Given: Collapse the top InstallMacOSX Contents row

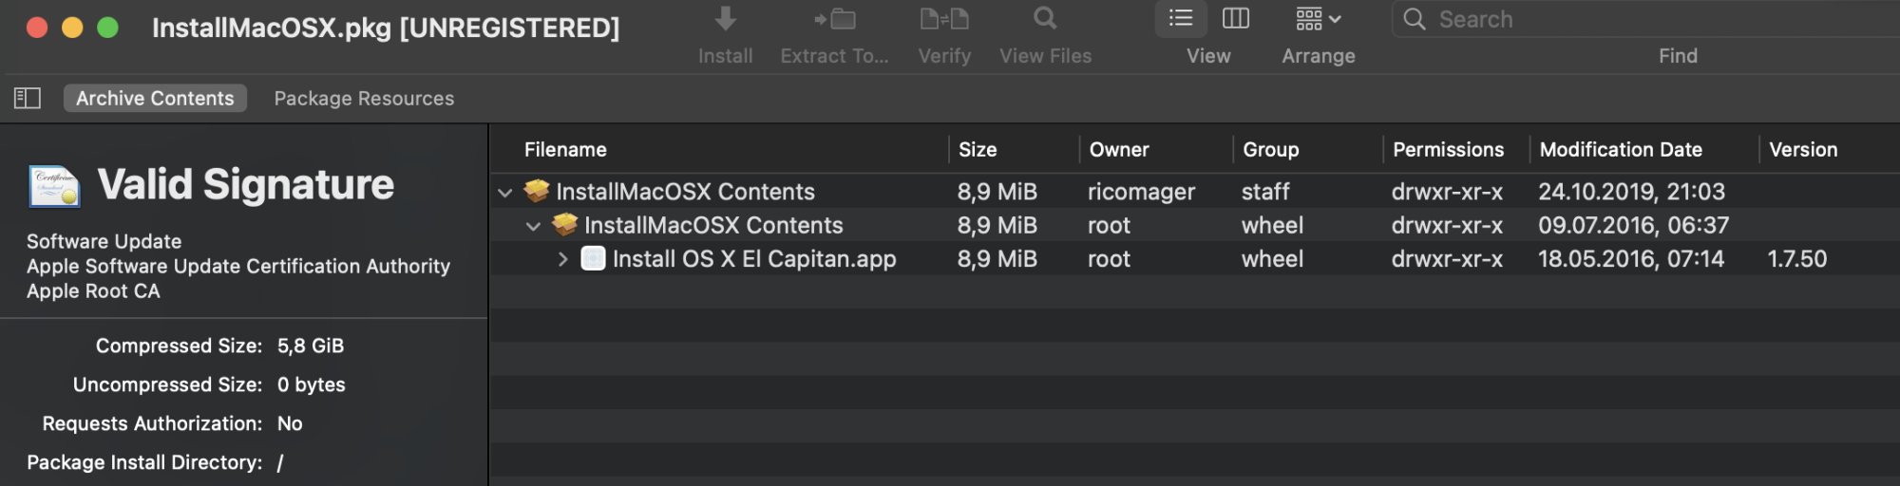Looking at the screenshot, I should (505, 193).
